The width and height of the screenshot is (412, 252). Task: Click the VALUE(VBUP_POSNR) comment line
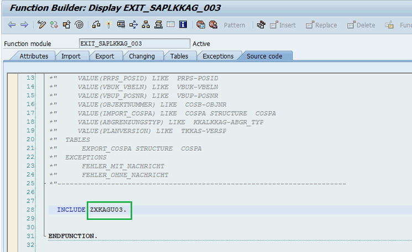click(x=134, y=96)
